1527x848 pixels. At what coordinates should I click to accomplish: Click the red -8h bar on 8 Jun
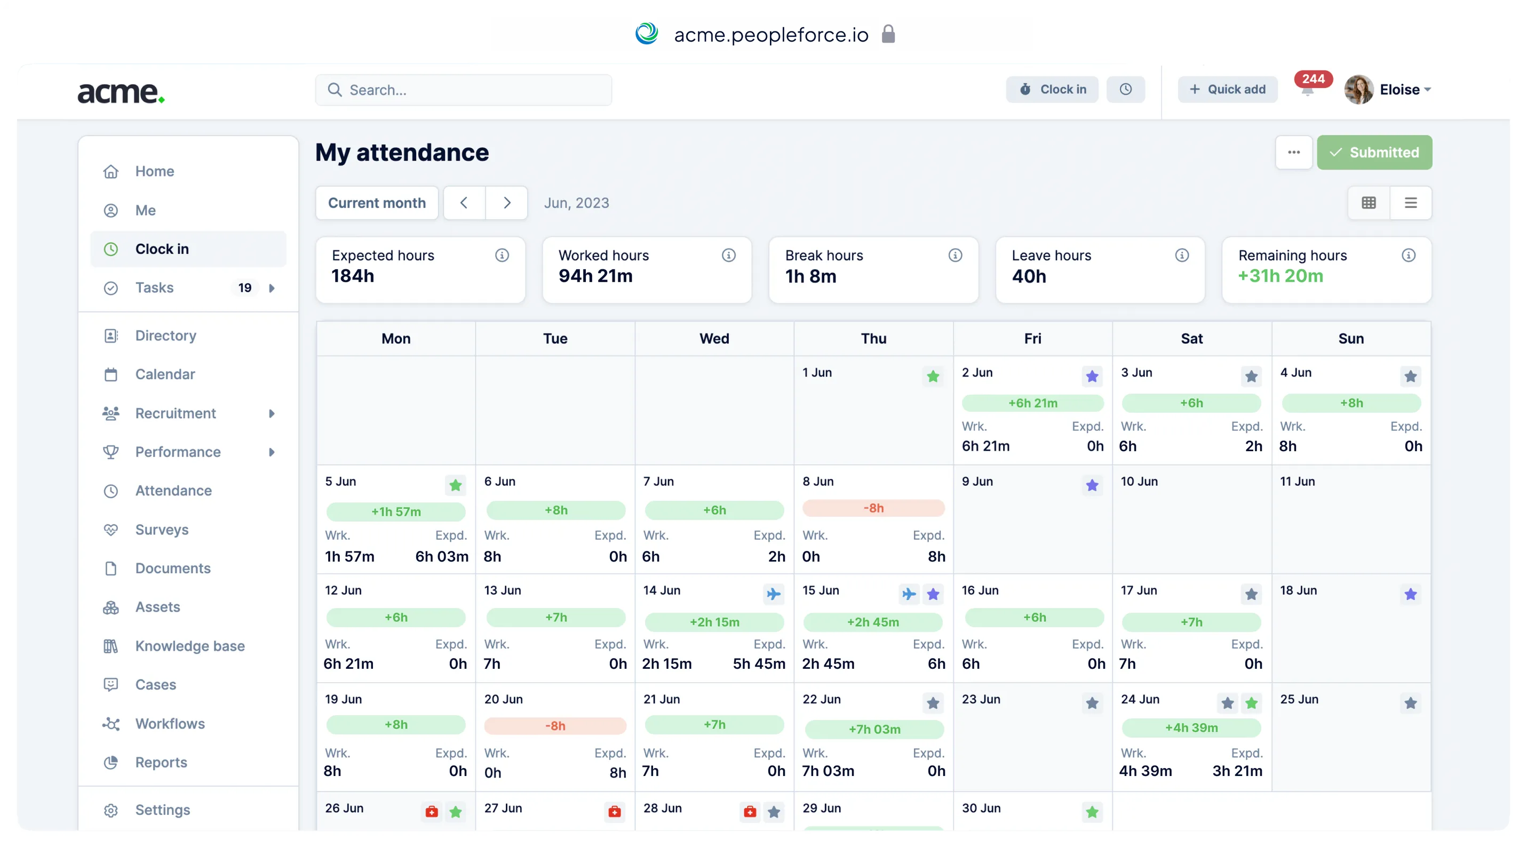(873, 508)
